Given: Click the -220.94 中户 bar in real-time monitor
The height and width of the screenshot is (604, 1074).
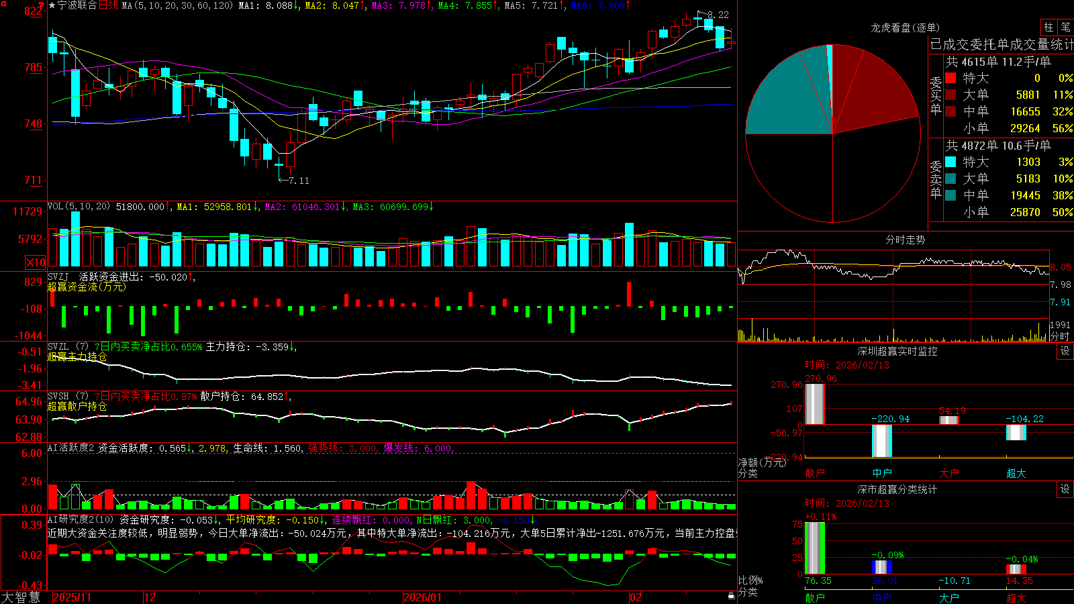Looking at the screenshot, I should tap(882, 441).
